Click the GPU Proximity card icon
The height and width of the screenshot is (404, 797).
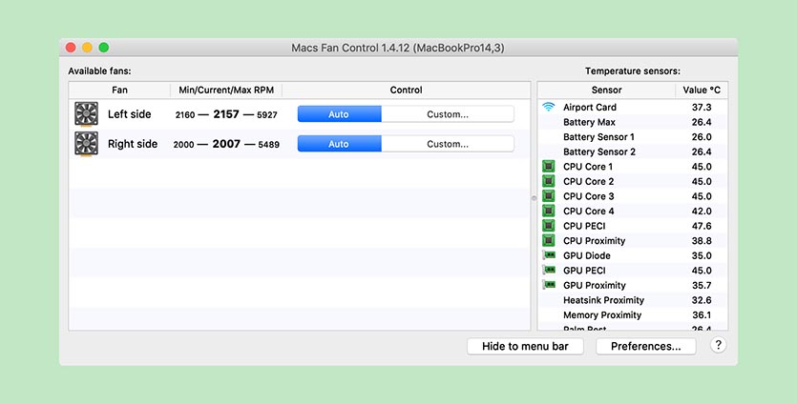(548, 285)
